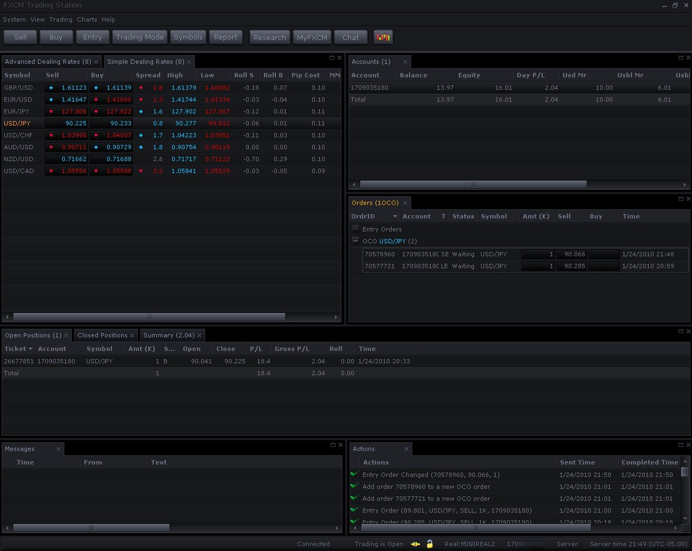Click the Buy toolbar button

56,37
